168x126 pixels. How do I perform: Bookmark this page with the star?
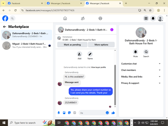coord(150,10)
